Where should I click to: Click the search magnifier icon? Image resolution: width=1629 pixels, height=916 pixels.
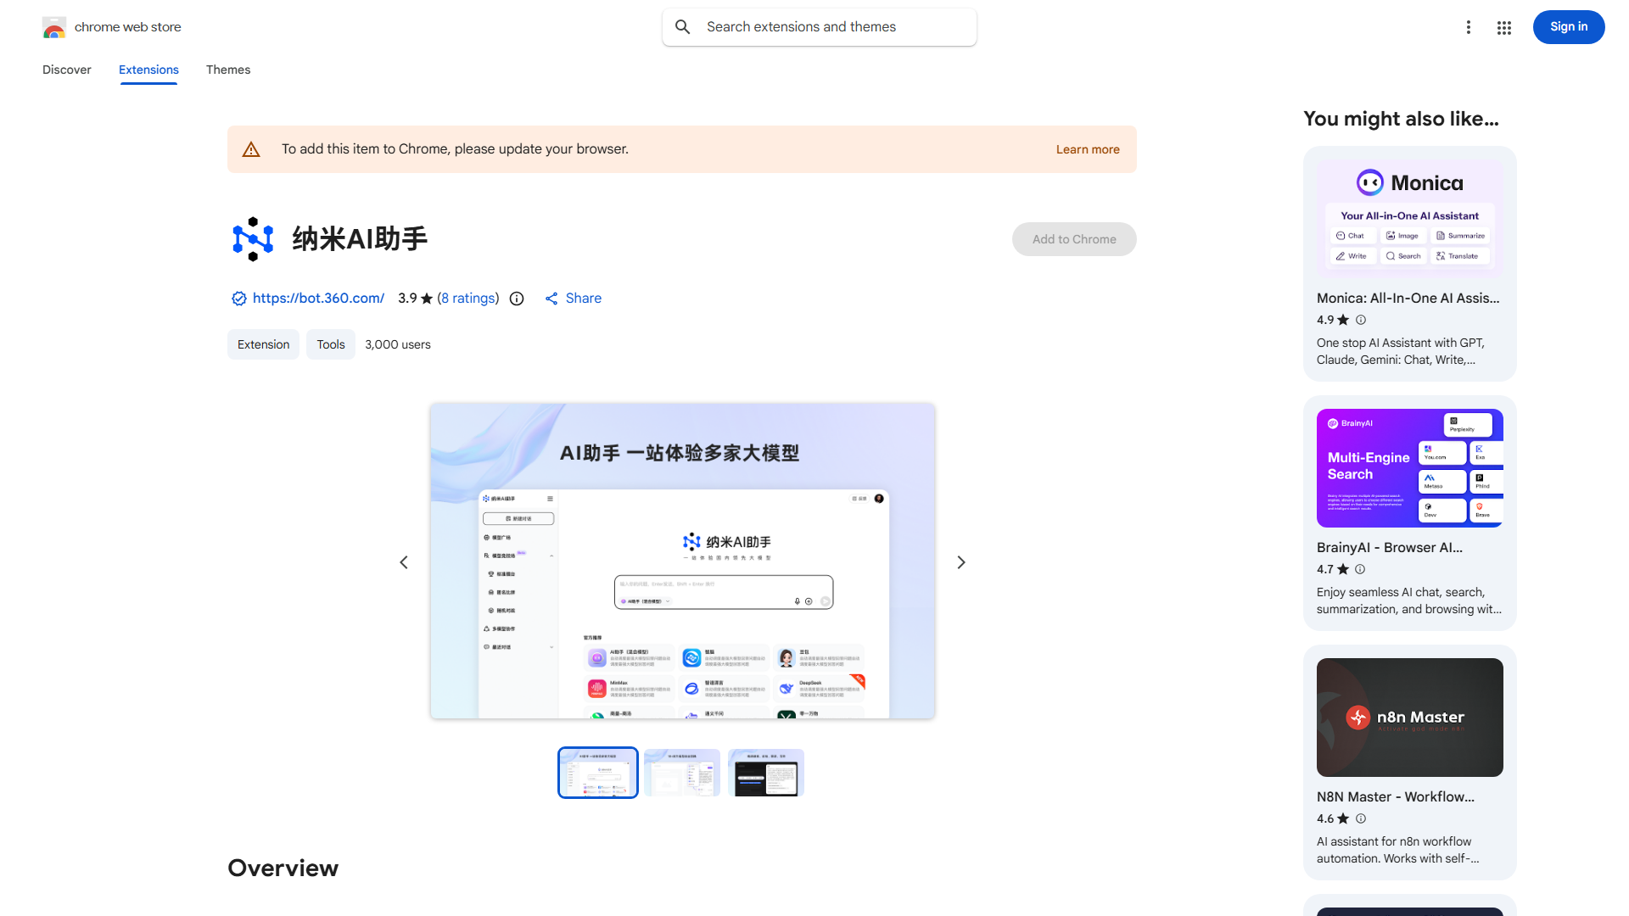pyautogui.click(x=682, y=26)
